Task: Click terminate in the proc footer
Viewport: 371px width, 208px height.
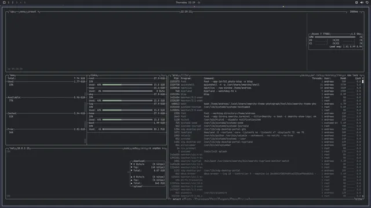Action: 203,199
